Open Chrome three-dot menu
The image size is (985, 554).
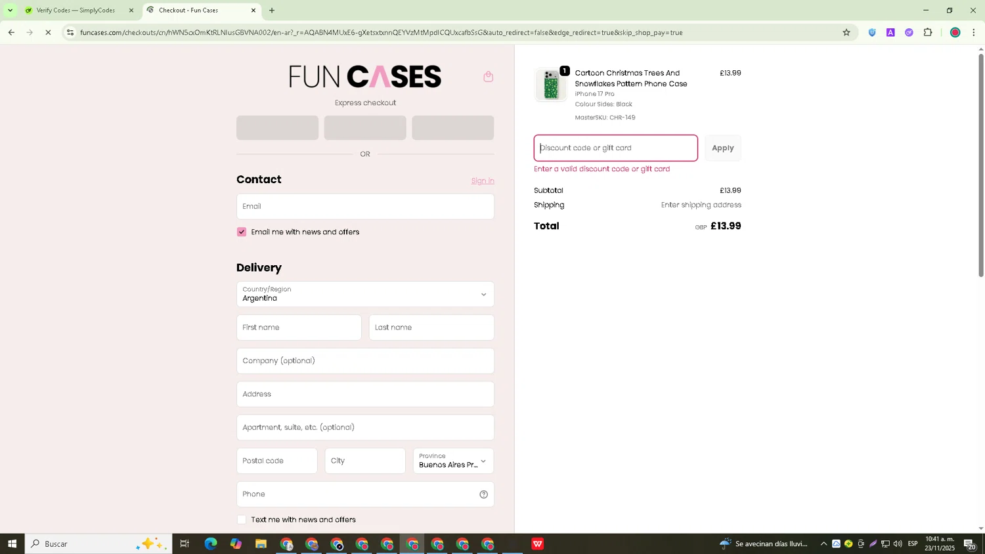[974, 32]
